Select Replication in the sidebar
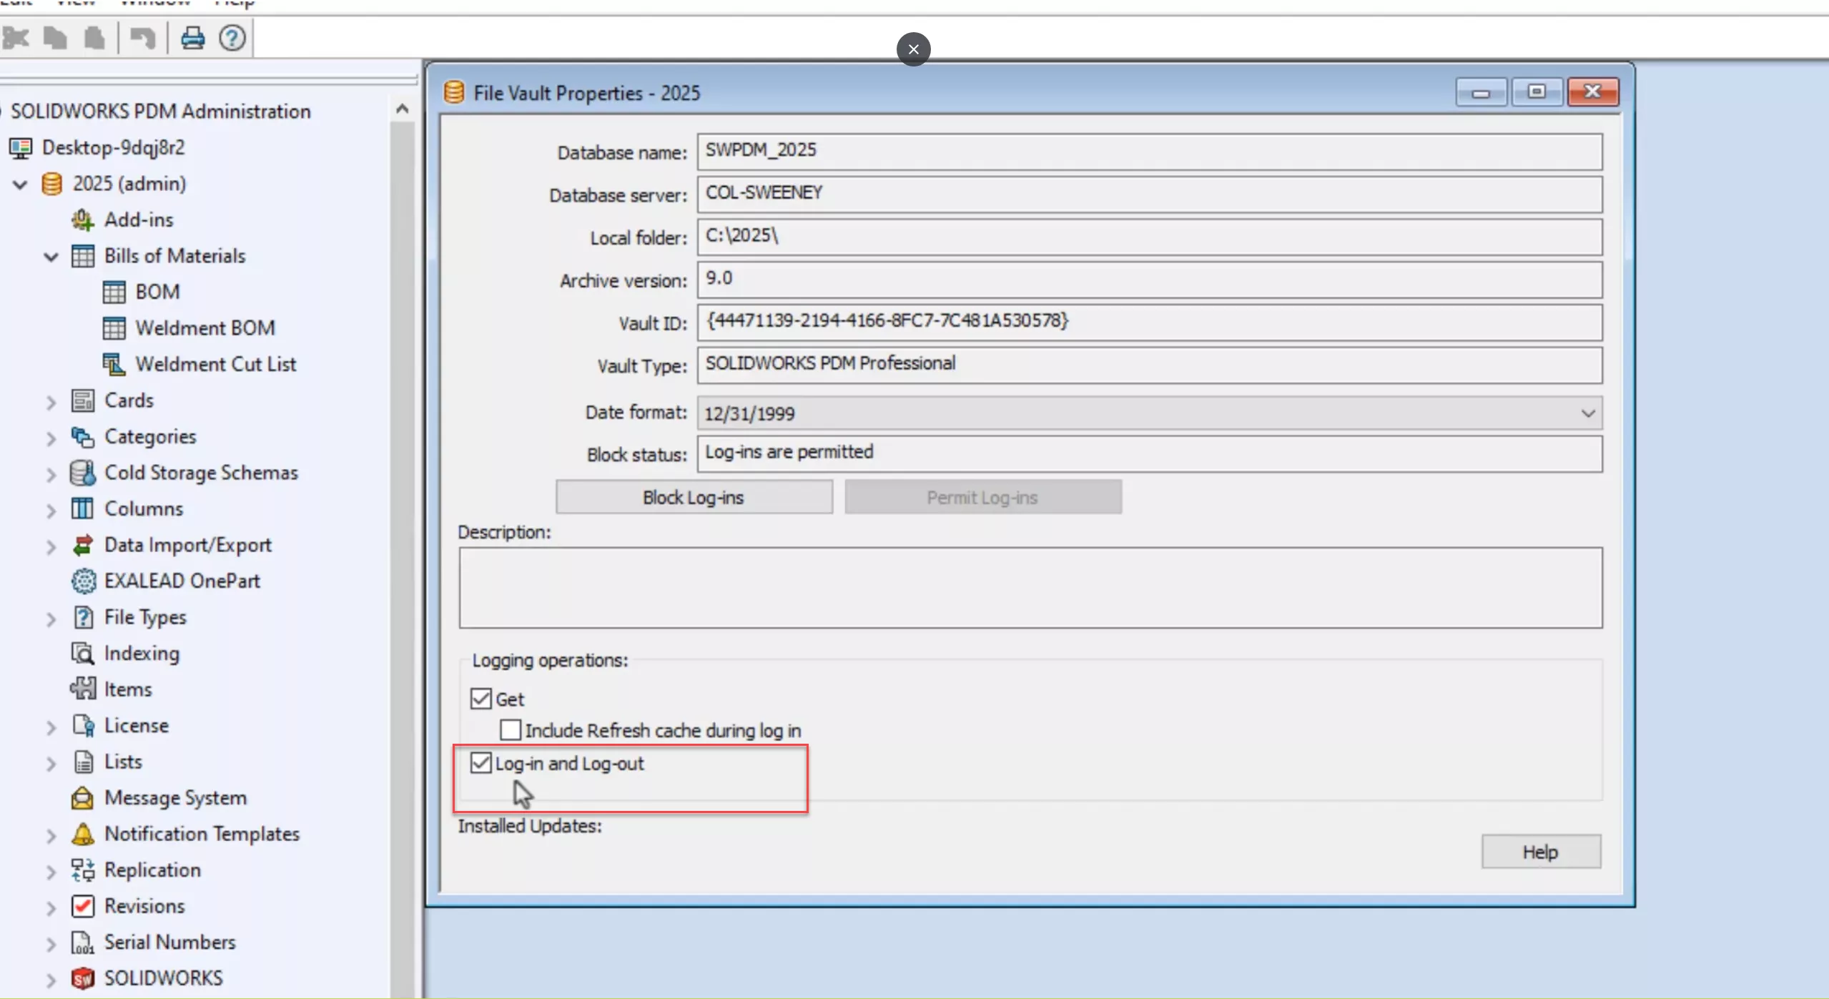 pyautogui.click(x=150, y=869)
